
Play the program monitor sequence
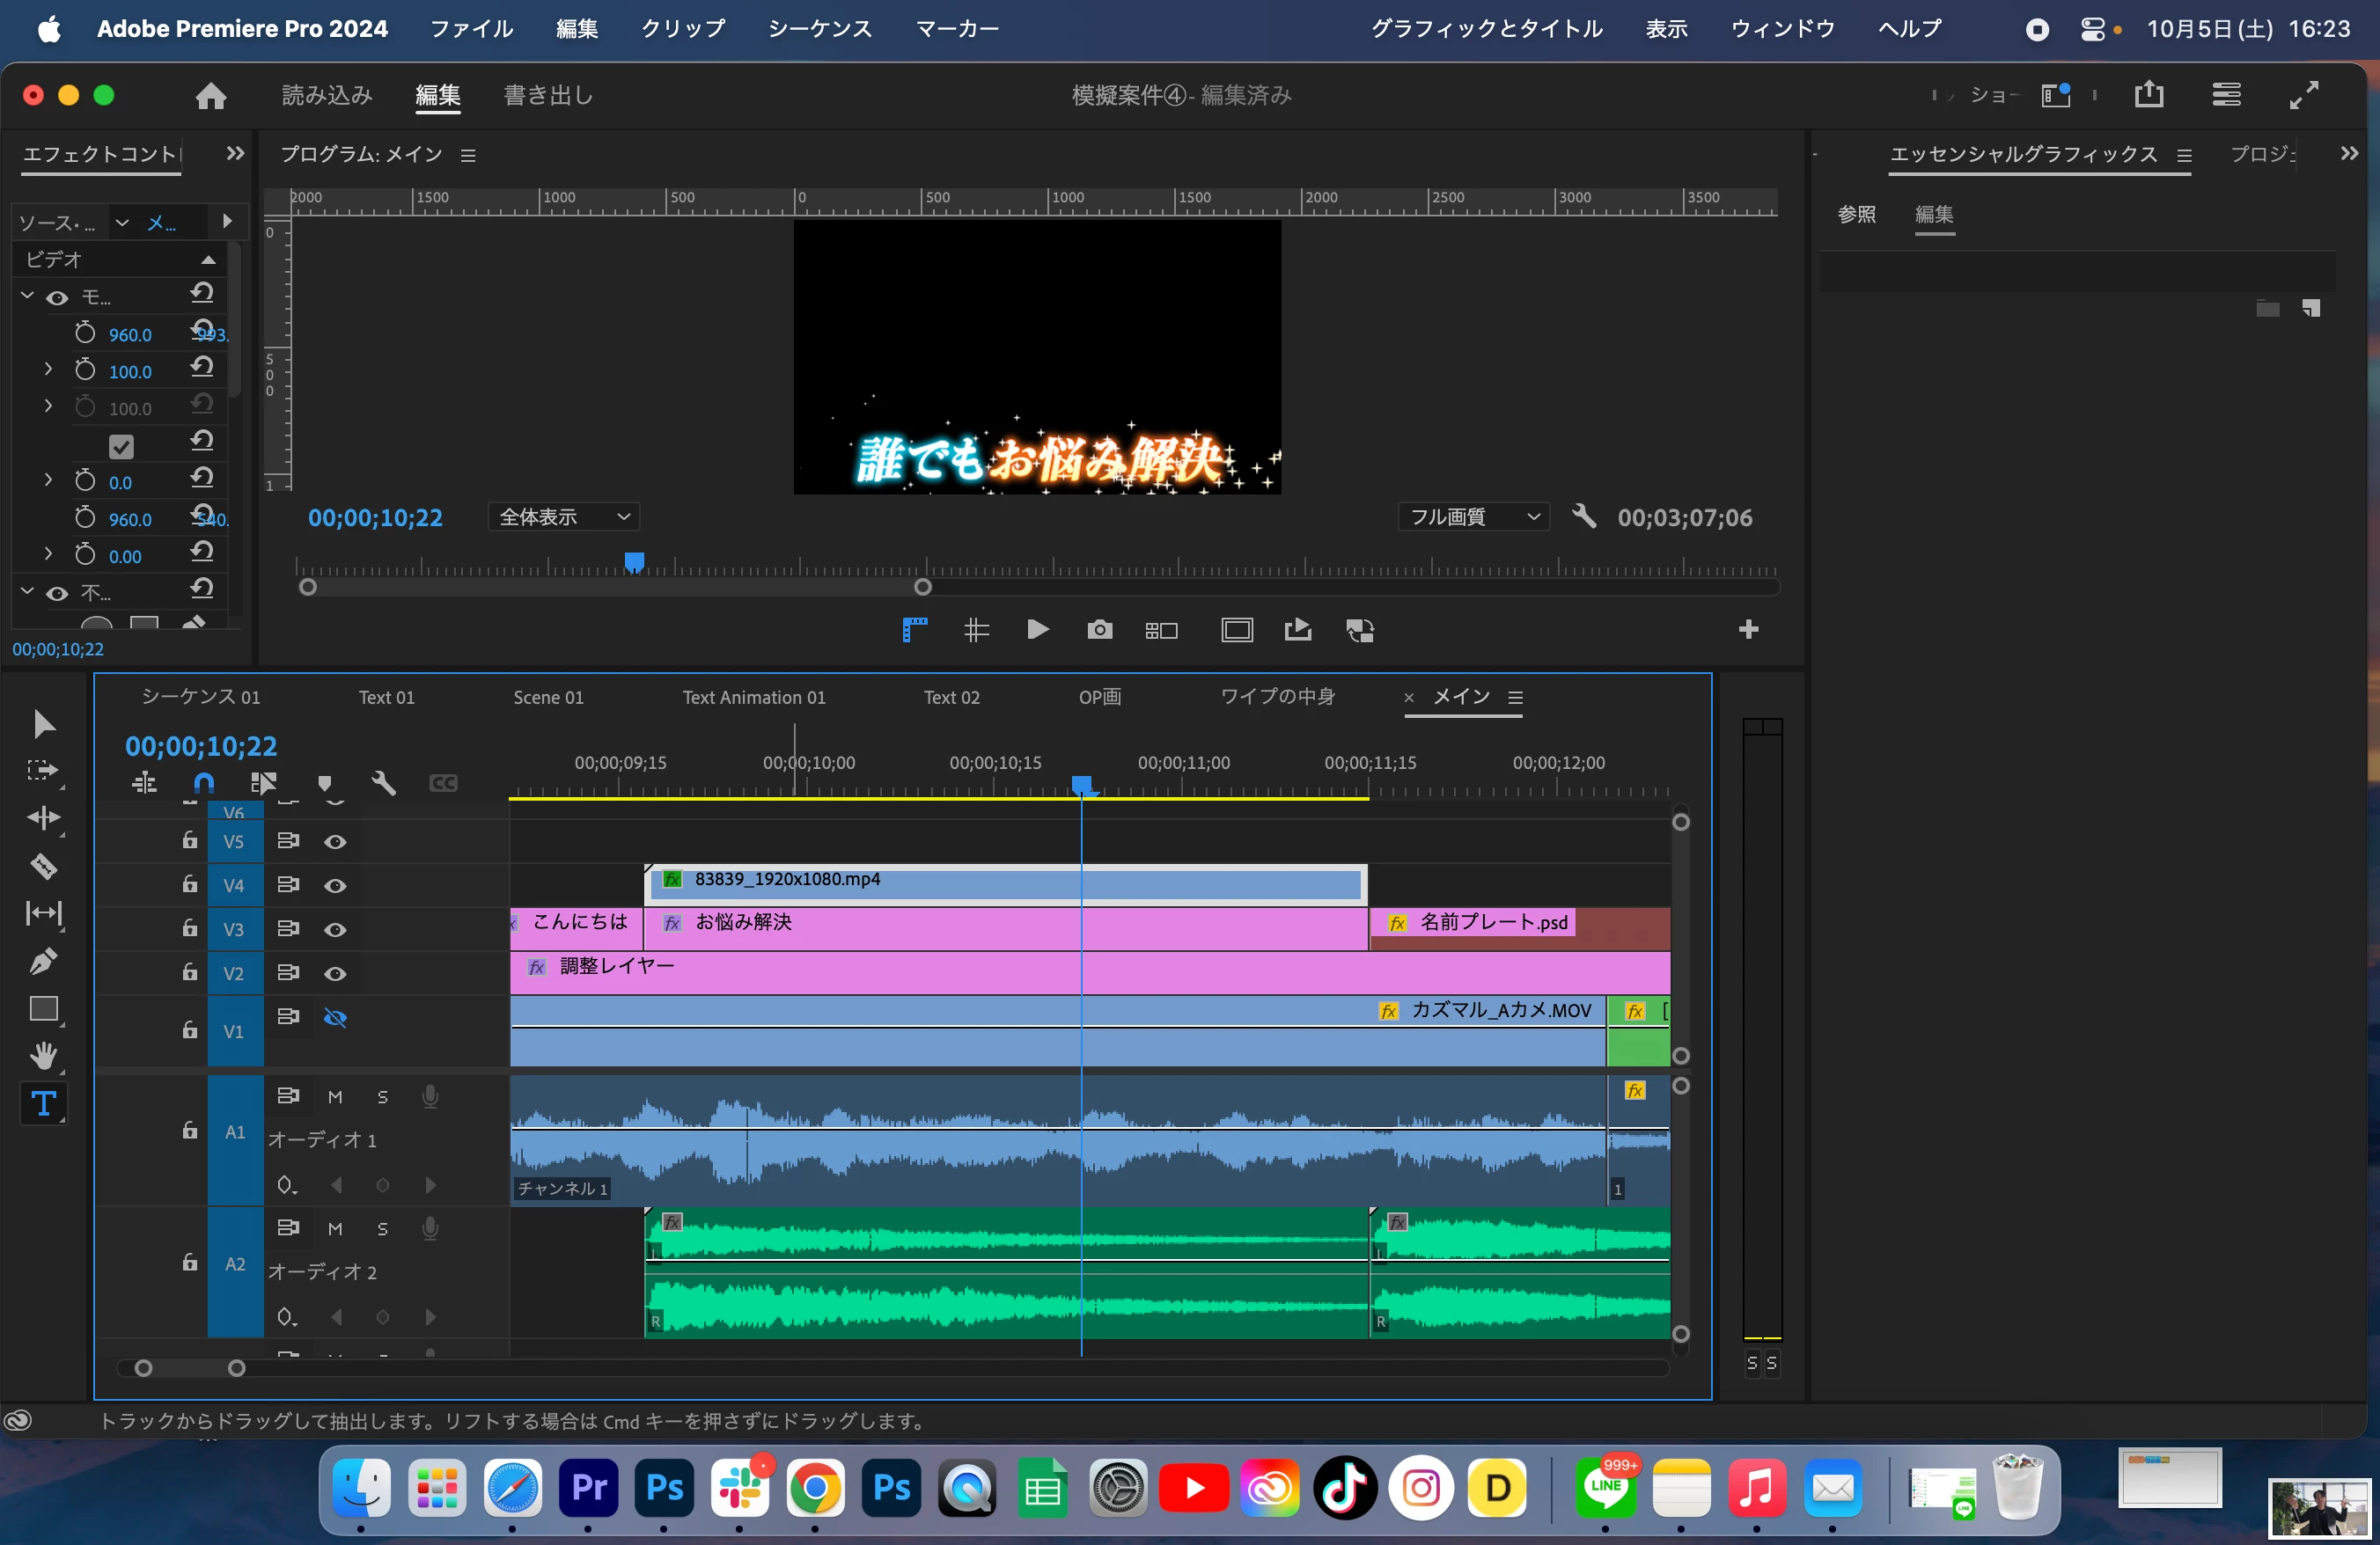[x=1037, y=630]
